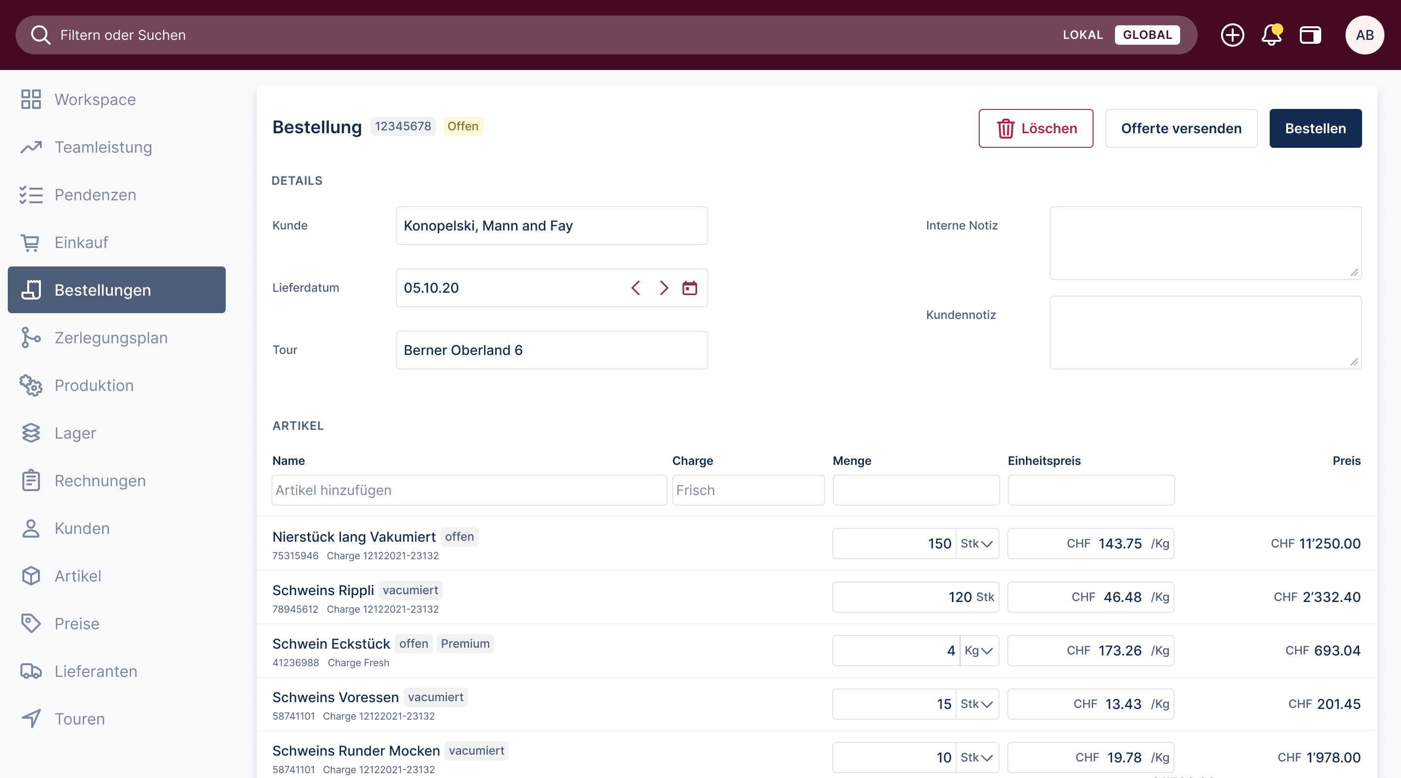Click the order number badge 12345678
1401x778 pixels.
click(403, 126)
